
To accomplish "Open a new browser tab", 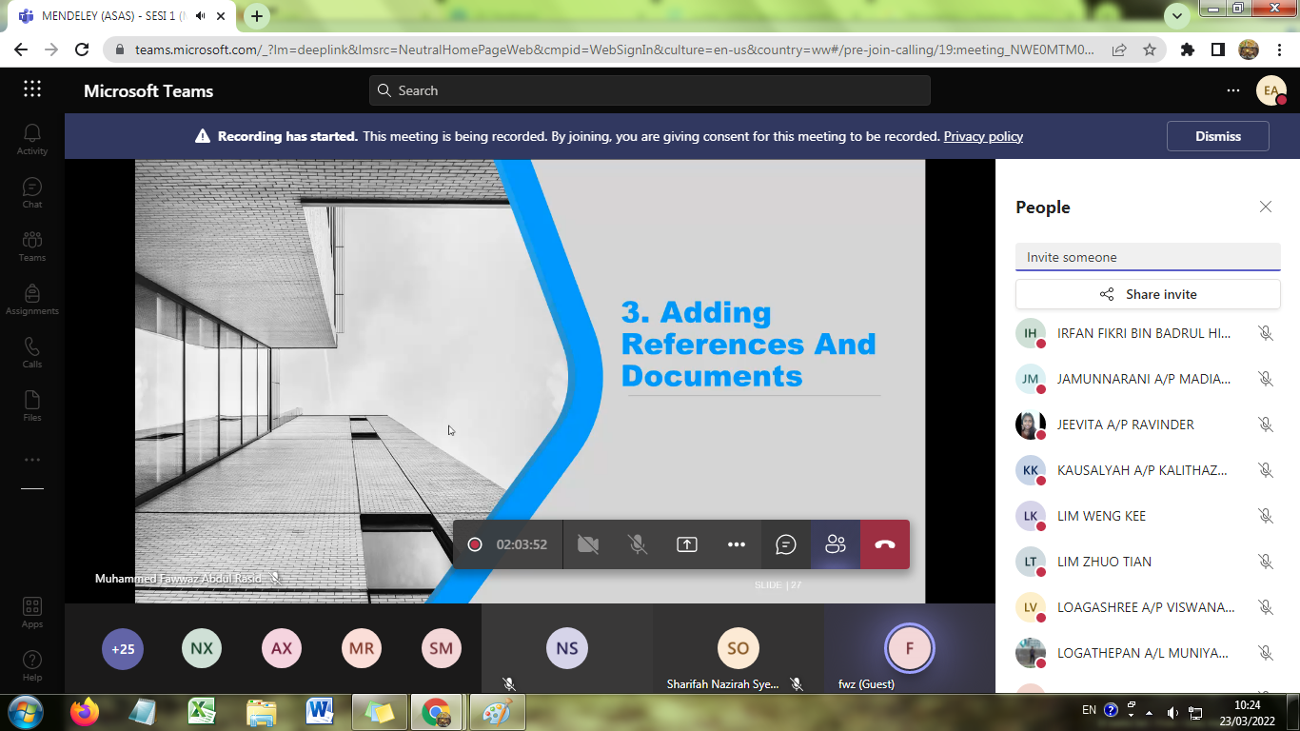I will click(257, 16).
